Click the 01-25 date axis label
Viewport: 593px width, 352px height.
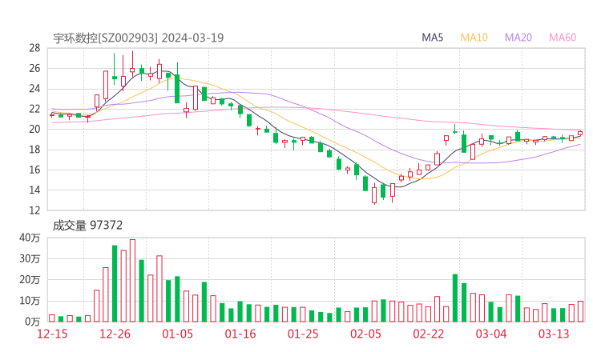tap(303, 334)
